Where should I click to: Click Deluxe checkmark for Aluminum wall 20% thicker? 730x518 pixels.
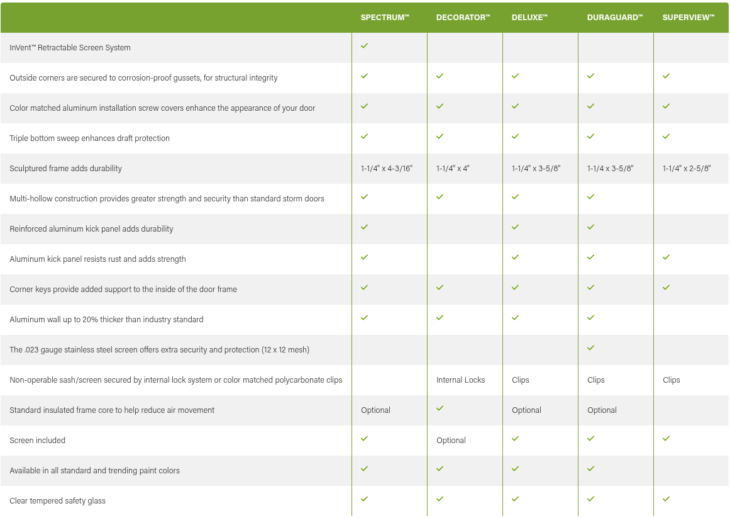(x=516, y=318)
